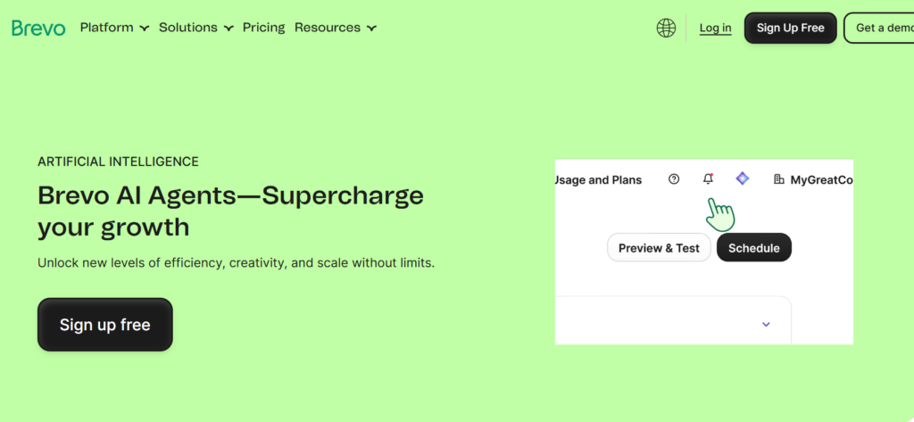The width and height of the screenshot is (914, 422).
Task: Click the 'Unlock new levels of efficiency' text
Action: pos(236,263)
